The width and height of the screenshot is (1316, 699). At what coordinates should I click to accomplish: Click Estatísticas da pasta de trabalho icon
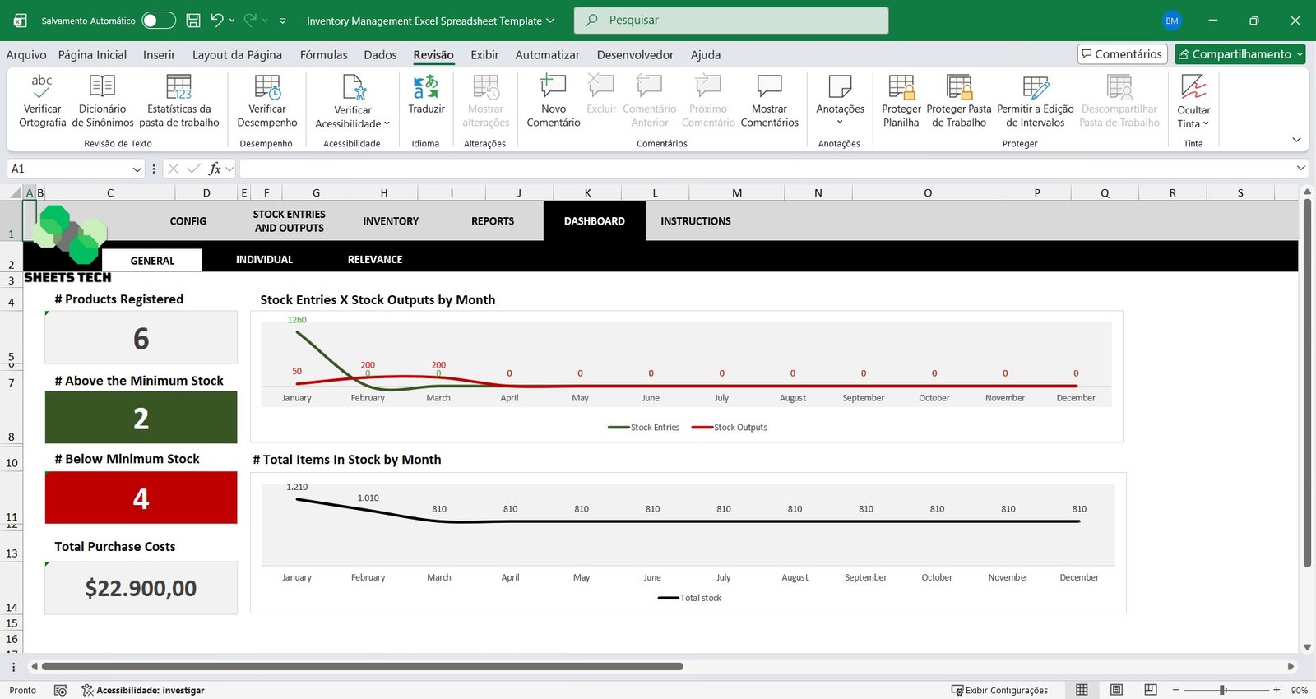coord(178,87)
